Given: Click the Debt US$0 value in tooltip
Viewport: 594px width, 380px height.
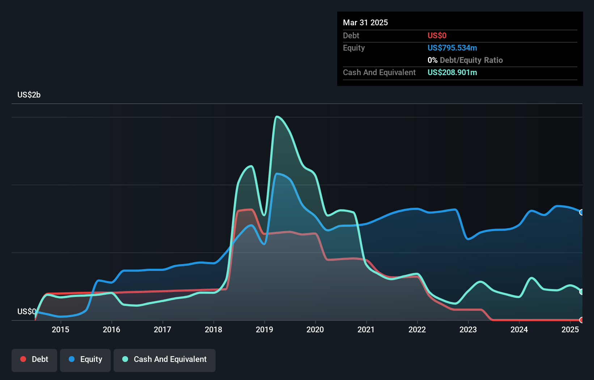Looking at the screenshot, I should [x=437, y=35].
